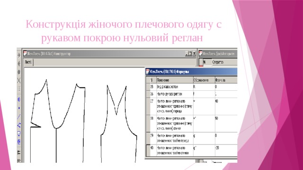This screenshot has width=303, height=170.
Task: Select the blue line tool
Action: coord(19,117)
